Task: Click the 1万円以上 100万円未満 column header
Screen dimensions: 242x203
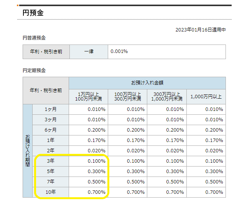Action: point(89,97)
